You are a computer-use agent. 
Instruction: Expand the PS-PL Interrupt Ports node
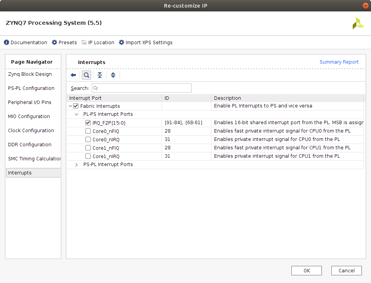point(77,165)
